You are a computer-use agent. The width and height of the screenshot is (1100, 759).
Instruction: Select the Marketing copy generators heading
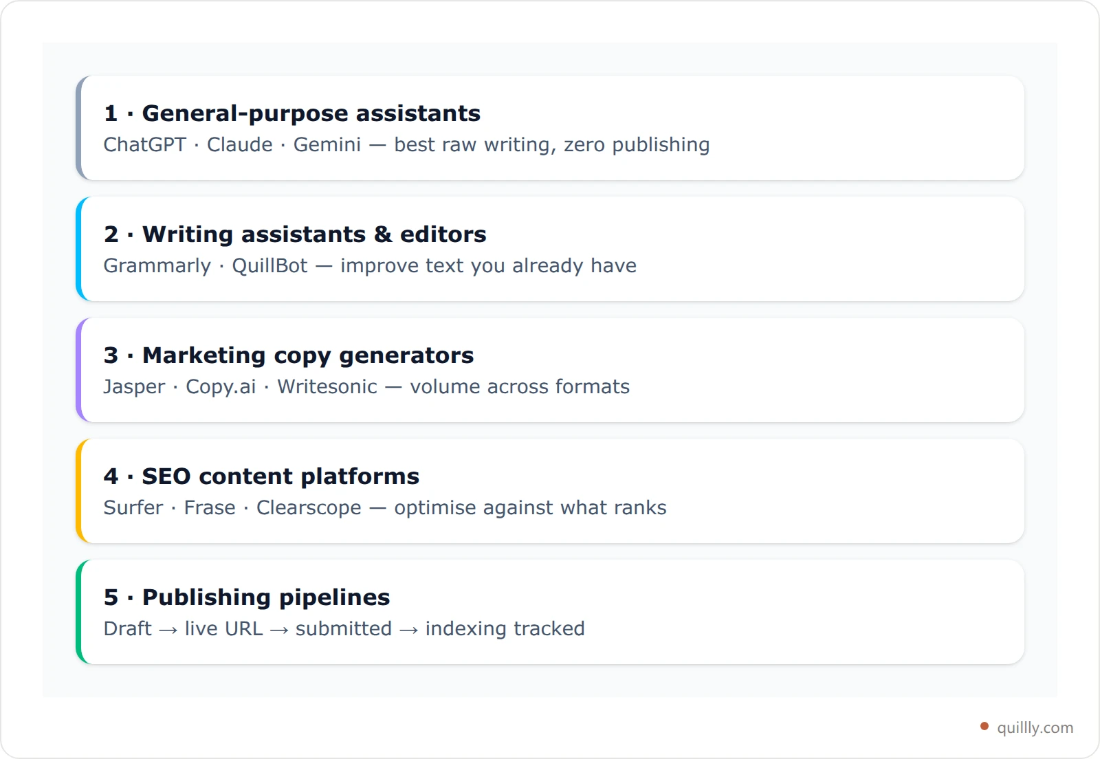pyautogui.click(x=289, y=355)
